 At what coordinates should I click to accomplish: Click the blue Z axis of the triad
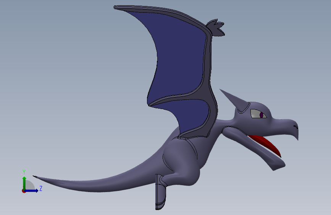32,191
